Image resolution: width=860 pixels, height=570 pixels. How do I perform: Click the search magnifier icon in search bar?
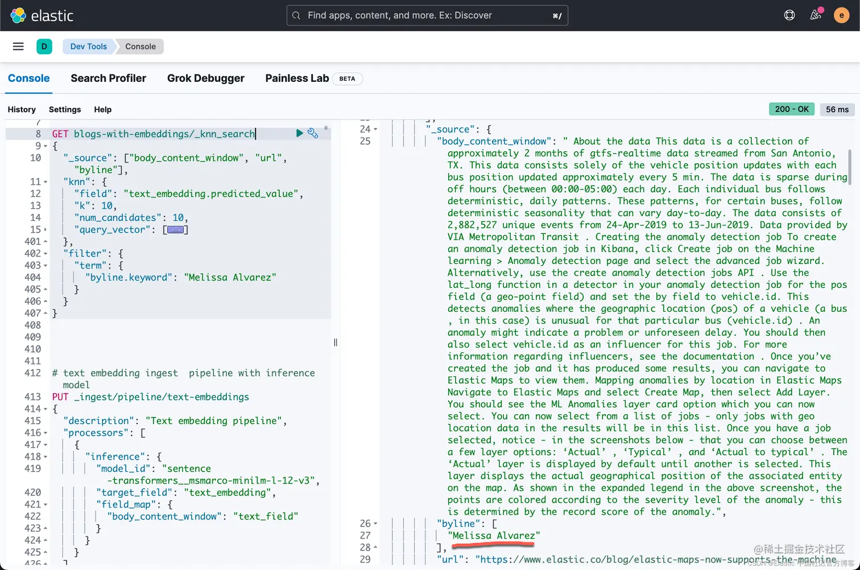296,15
